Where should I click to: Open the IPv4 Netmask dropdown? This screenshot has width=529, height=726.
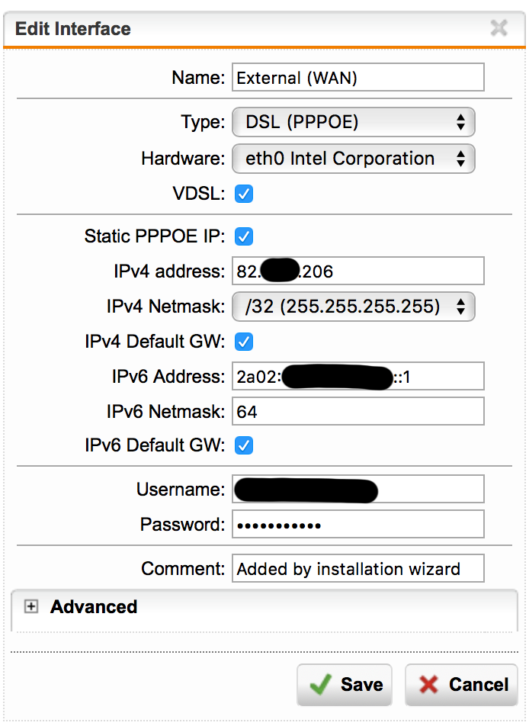[x=354, y=307]
